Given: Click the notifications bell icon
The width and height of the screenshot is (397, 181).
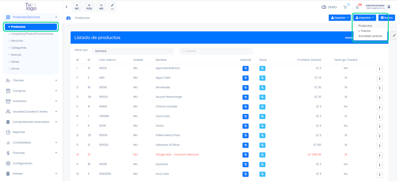Looking at the screenshot, I should (357, 7).
